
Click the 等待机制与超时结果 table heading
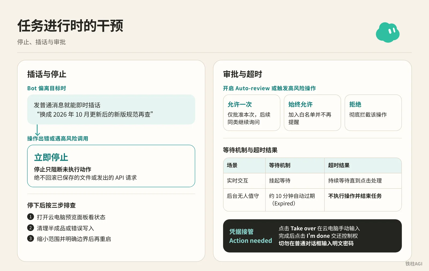coord(250,150)
